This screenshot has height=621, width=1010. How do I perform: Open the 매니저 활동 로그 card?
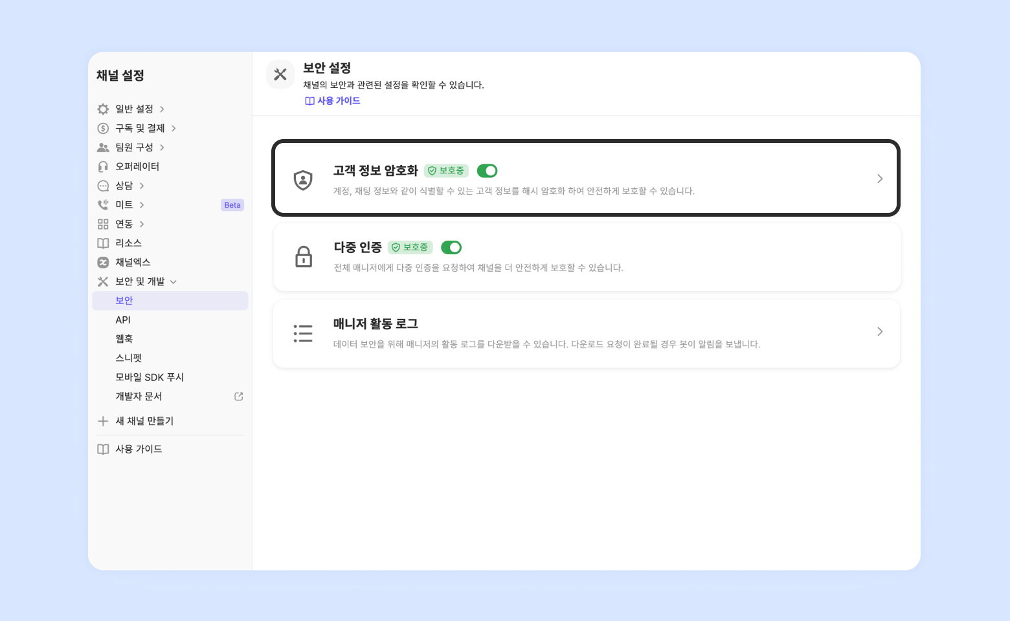586,333
